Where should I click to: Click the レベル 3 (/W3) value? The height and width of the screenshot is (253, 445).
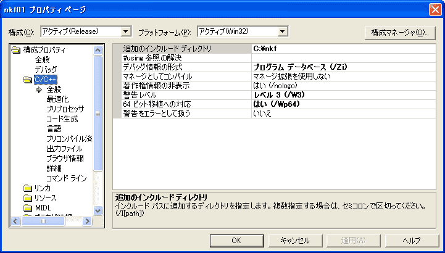click(343, 95)
